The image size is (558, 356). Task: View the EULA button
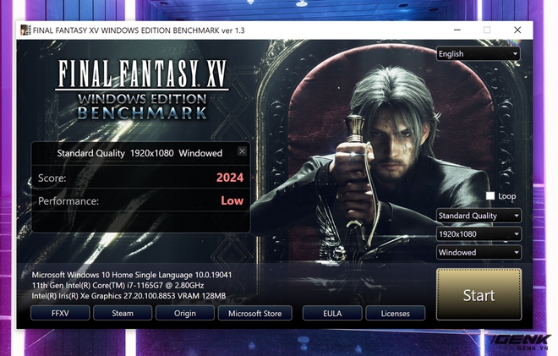coord(332,313)
